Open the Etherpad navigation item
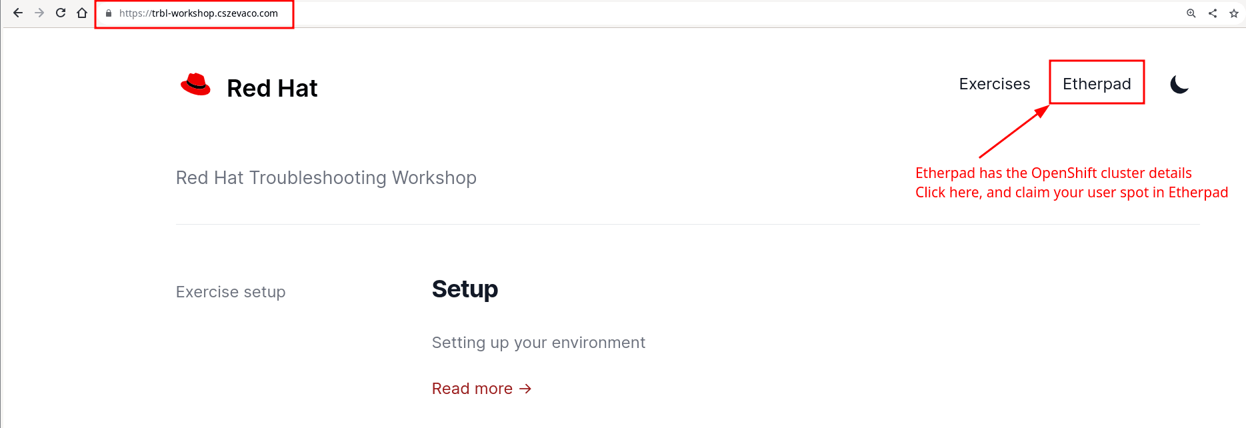1246x428 pixels. [x=1097, y=84]
